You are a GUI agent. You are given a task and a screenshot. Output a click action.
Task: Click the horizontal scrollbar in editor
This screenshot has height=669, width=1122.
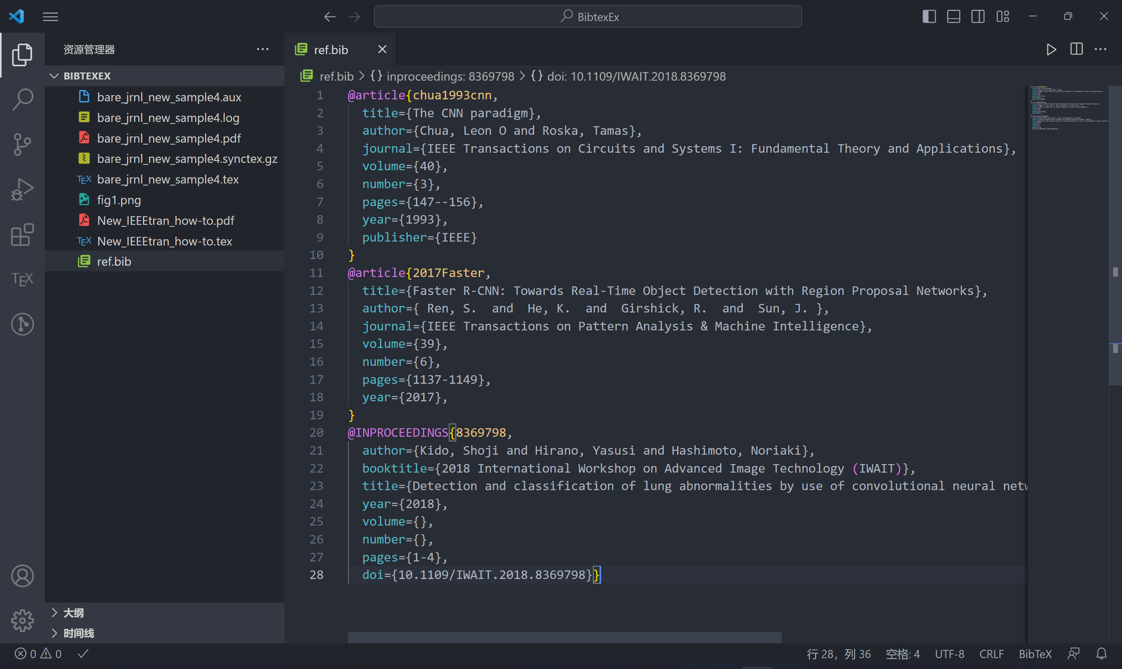(x=565, y=637)
